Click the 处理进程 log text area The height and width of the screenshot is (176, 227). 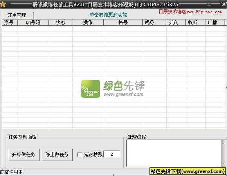pos(174,153)
